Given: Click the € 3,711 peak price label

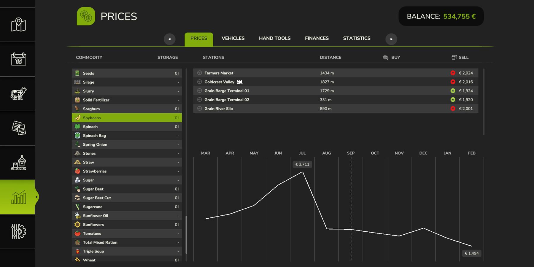Looking at the screenshot, I should (302, 164).
